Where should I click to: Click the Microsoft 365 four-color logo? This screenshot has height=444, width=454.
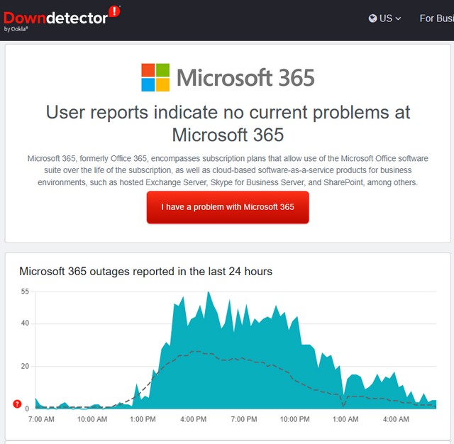[x=155, y=77]
